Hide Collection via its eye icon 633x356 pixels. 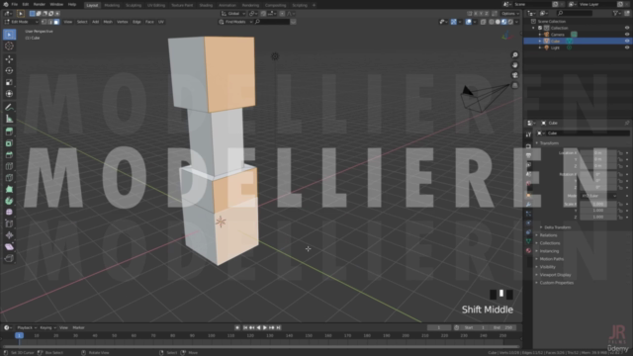tap(627, 28)
